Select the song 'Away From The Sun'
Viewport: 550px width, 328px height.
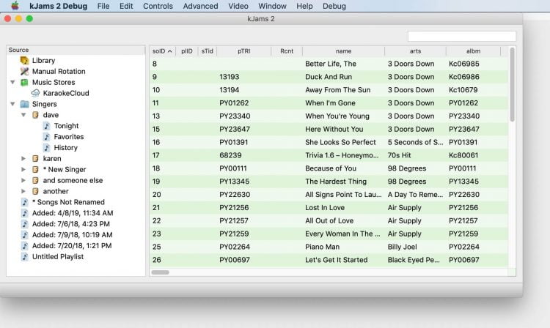coord(337,90)
